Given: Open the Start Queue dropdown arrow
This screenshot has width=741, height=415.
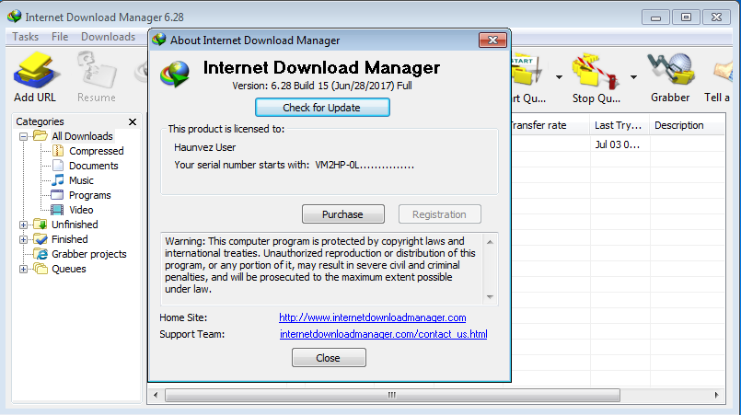Looking at the screenshot, I should [x=559, y=77].
